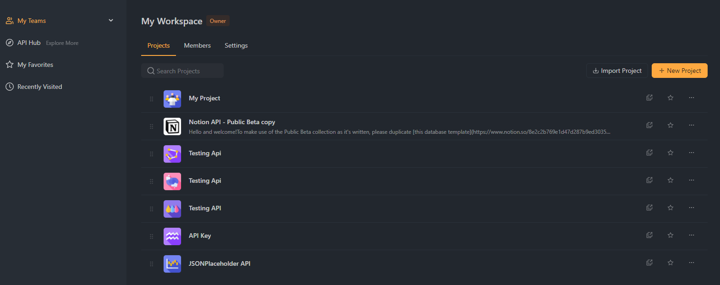Open more options for My Project

click(x=692, y=98)
